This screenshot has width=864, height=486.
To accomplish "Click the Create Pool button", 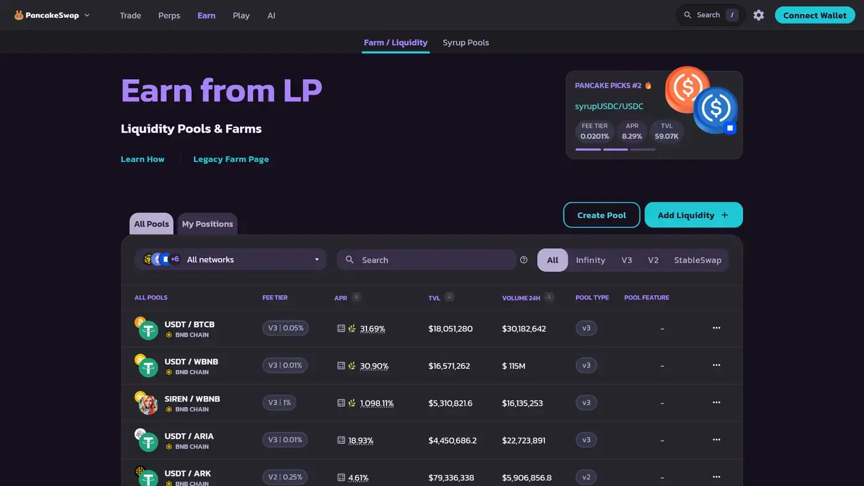I will tap(602, 215).
